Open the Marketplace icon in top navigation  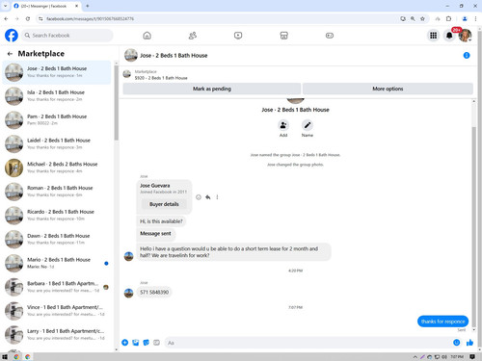pyautogui.click(x=283, y=36)
